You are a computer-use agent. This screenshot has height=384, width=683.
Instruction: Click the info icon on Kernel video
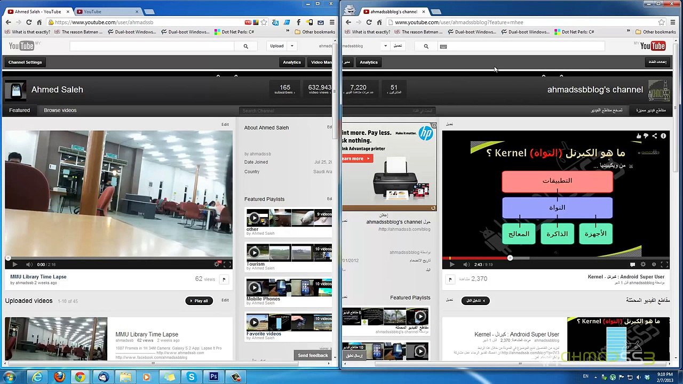pyautogui.click(x=663, y=137)
